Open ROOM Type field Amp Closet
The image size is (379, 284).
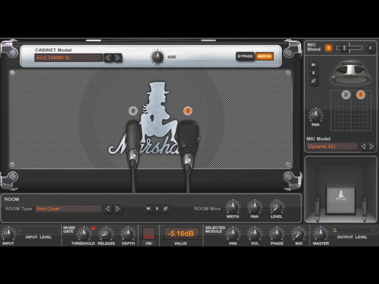69,209
